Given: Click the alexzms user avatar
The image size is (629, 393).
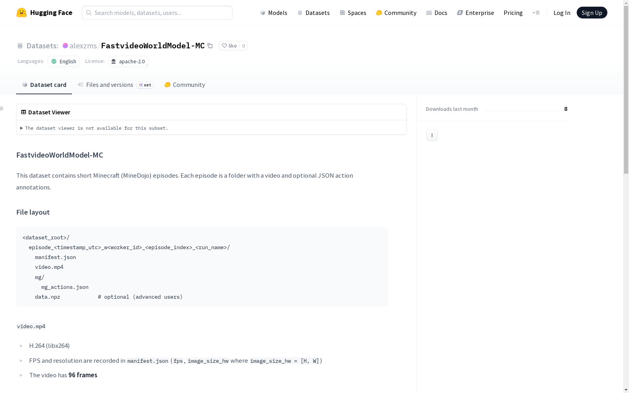Looking at the screenshot, I should [x=65, y=46].
